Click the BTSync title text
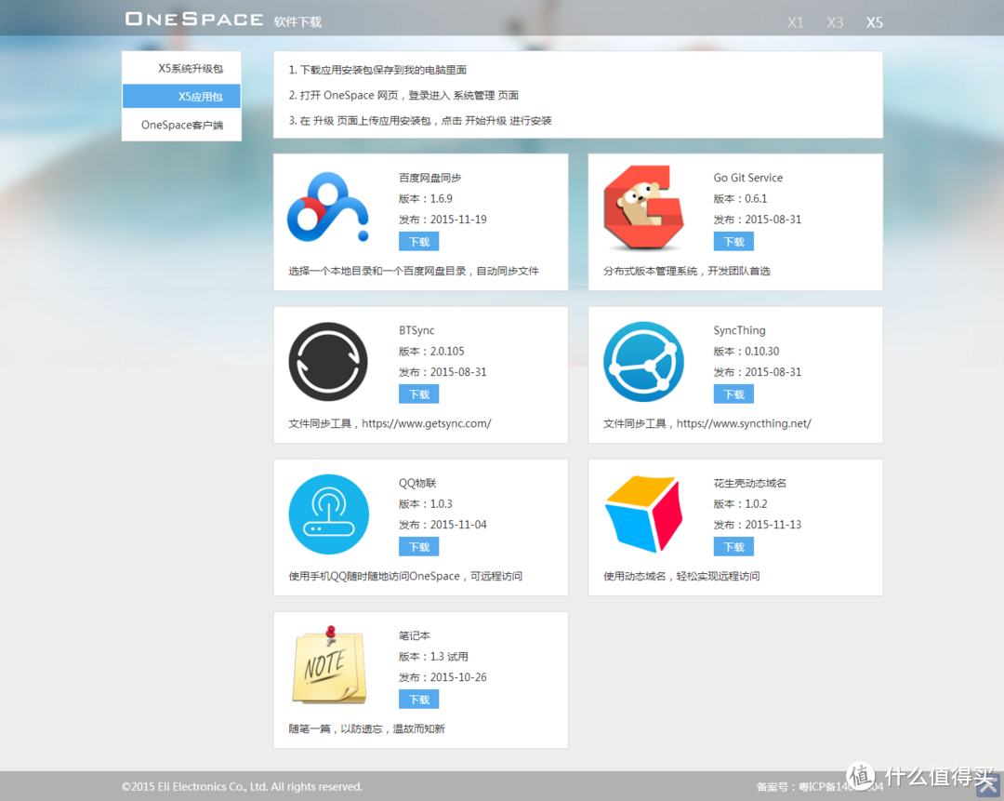Viewport: 1004px width, 801px height. [x=416, y=330]
